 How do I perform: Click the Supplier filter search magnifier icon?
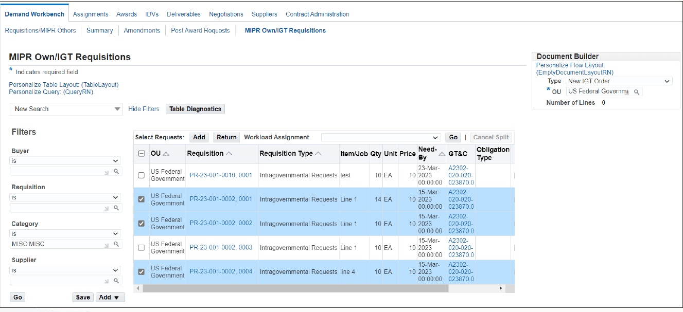pyautogui.click(x=116, y=281)
